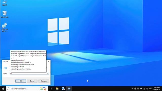Click the Run icon in the dialog title bar

[4, 62]
